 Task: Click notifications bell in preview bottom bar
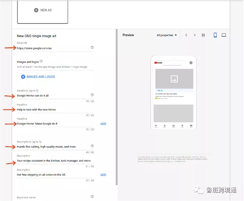[x=182, y=126]
